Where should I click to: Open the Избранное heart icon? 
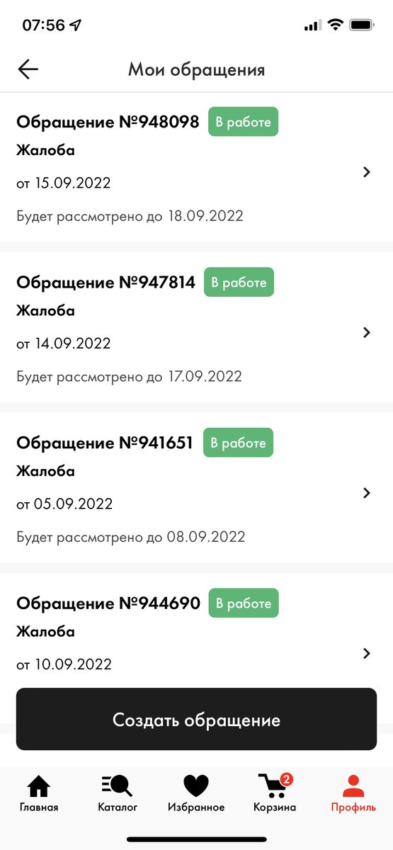[196, 786]
